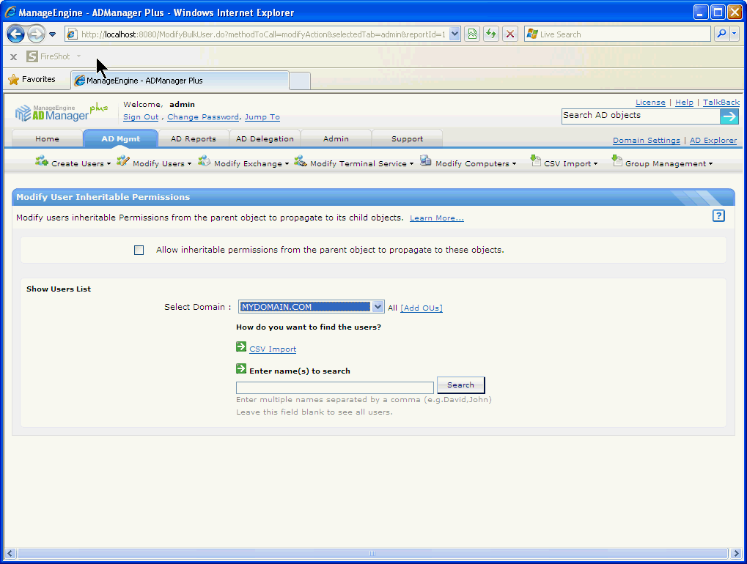Click the Live Search magnifier icon
Viewport: 747px width, 564px height.
click(x=721, y=34)
